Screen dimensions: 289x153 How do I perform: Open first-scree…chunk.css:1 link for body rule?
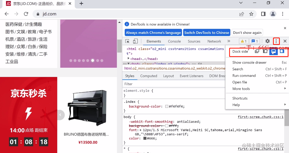pyautogui.click(x=260, y=117)
